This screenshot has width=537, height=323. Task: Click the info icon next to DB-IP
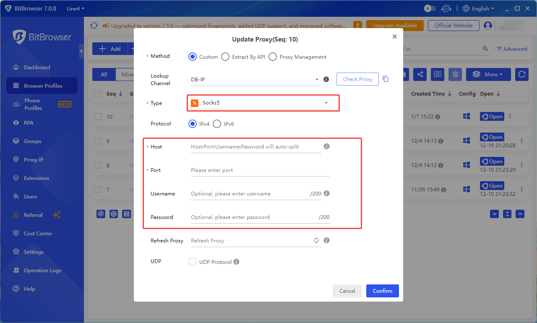click(326, 79)
